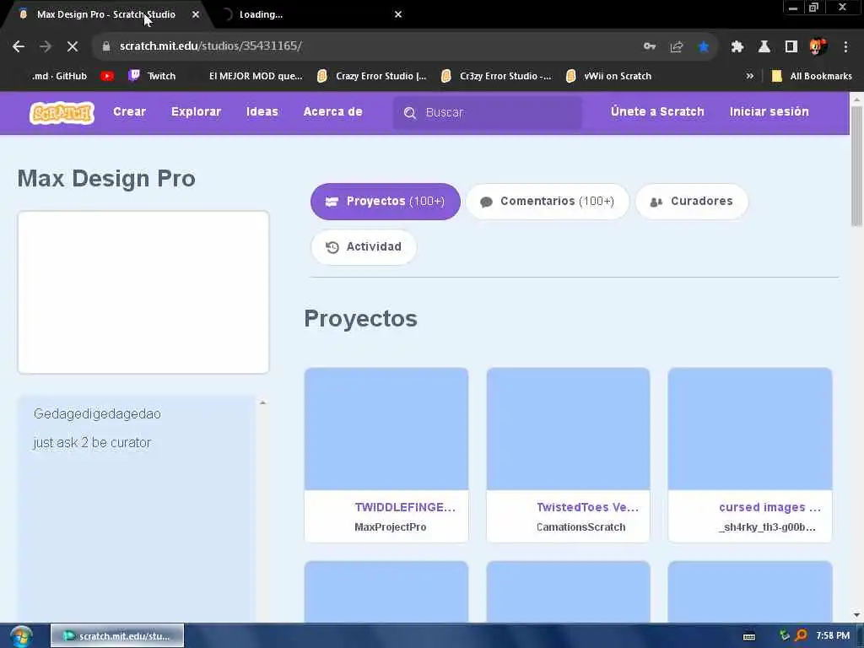Select the Curadores tab
The height and width of the screenshot is (648, 864).
pyautogui.click(x=692, y=202)
